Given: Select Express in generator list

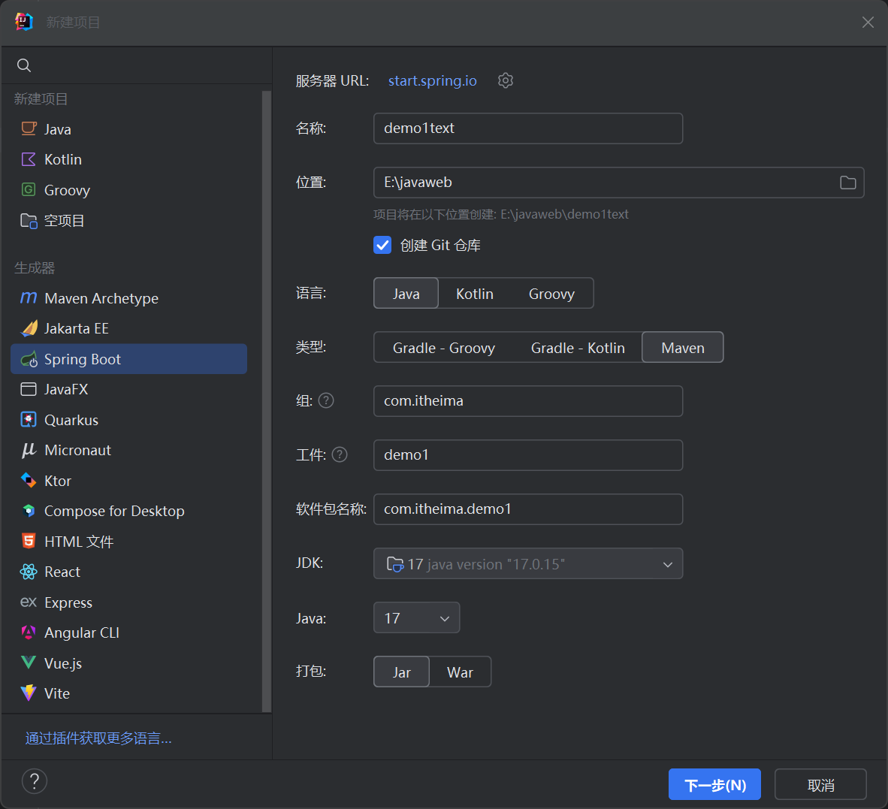Looking at the screenshot, I should point(128,602).
